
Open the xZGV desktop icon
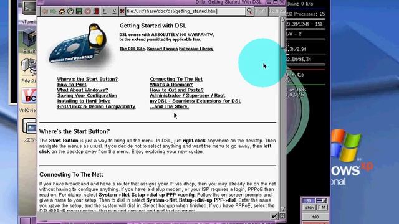pos(30,129)
